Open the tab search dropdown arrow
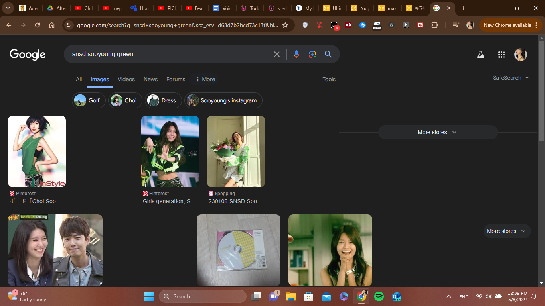The width and height of the screenshot is (545, 306). (8, 8)
